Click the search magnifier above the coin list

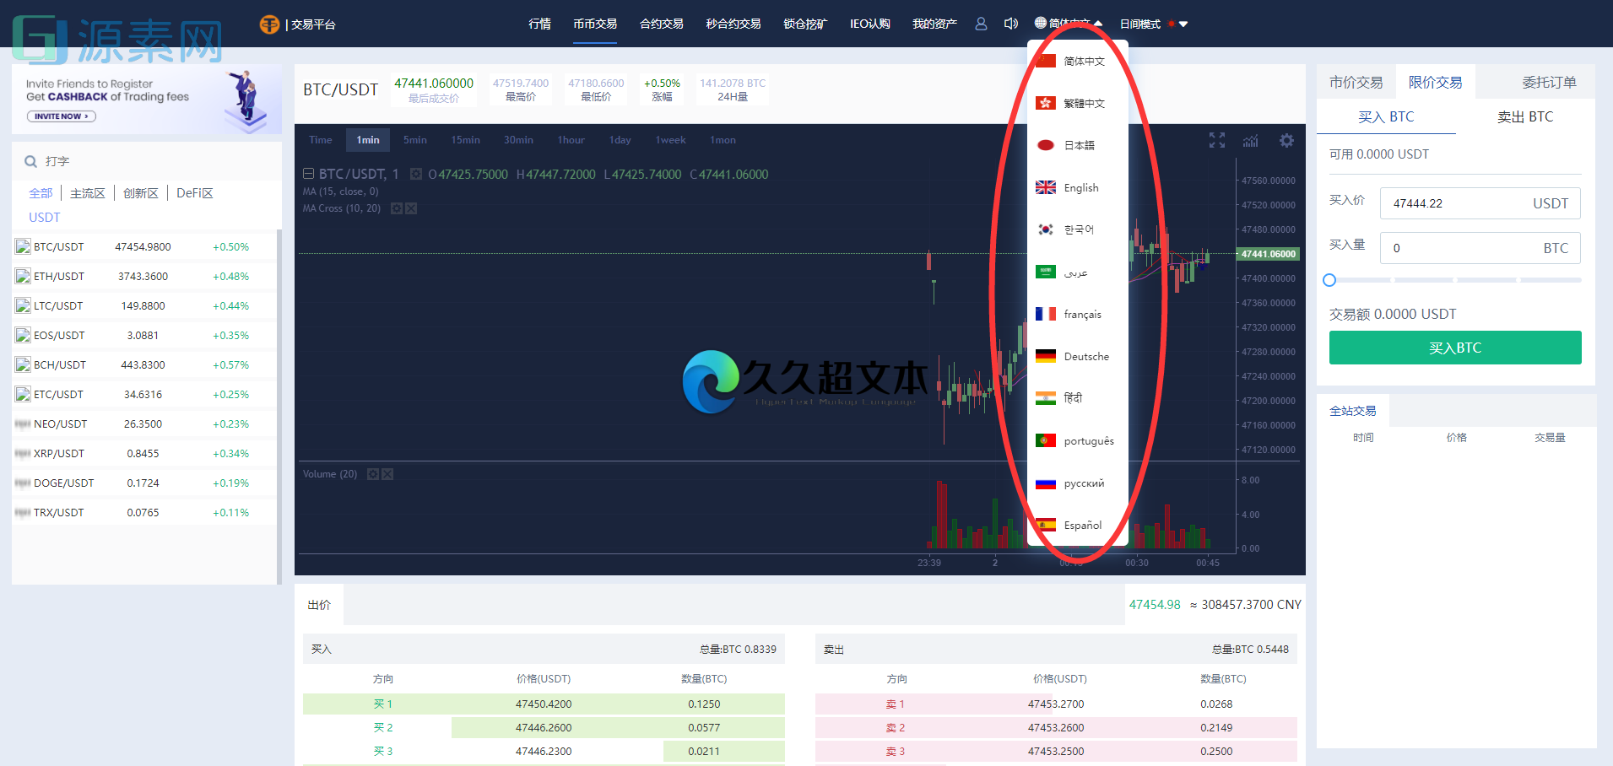point(31,160)
